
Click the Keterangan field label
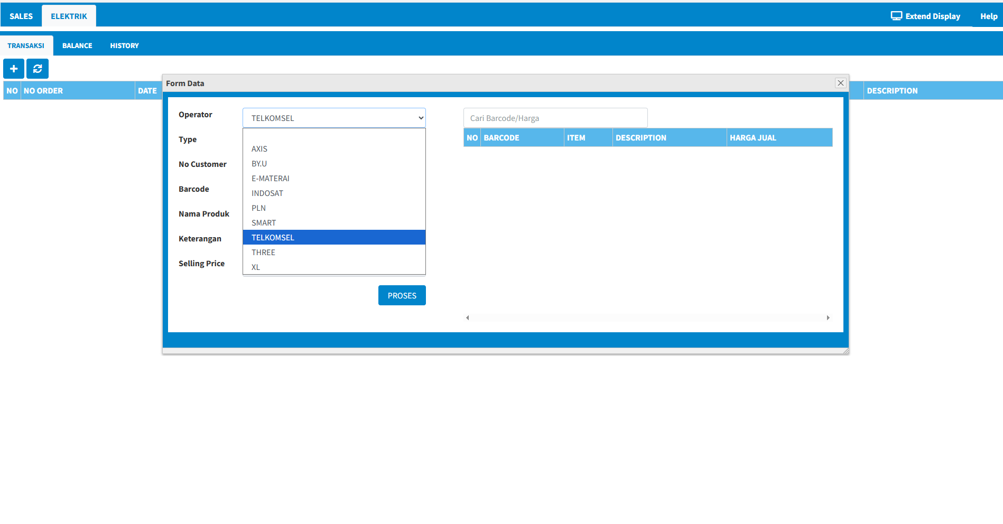[x=200, y=239]
